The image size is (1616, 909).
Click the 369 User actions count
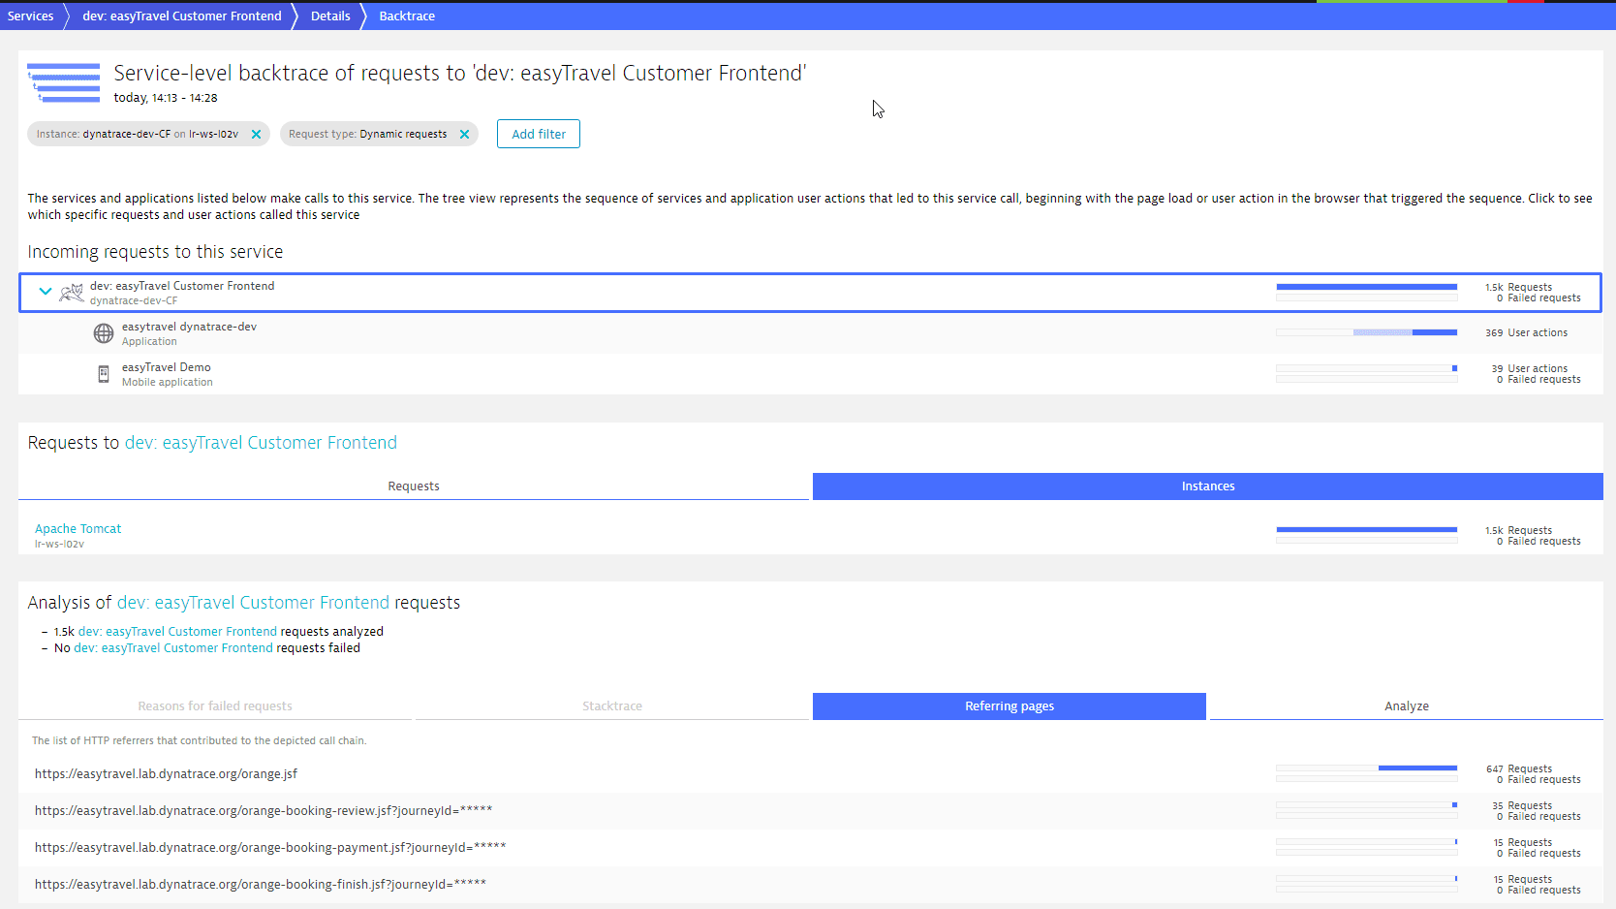pos(1526,332)
